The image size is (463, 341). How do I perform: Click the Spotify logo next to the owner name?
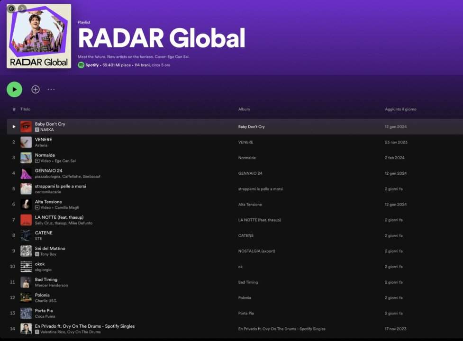point(81,64)
